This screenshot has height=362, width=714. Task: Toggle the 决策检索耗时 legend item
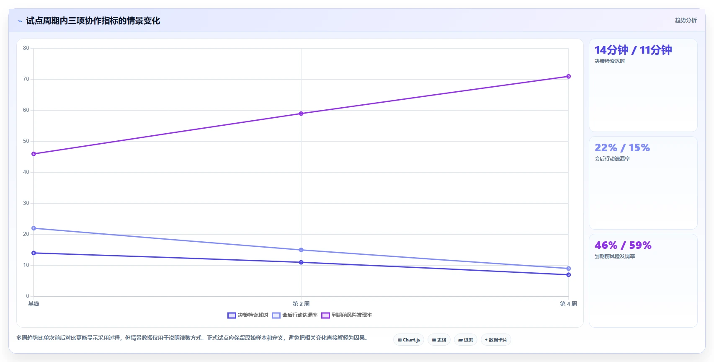[248, 315]
